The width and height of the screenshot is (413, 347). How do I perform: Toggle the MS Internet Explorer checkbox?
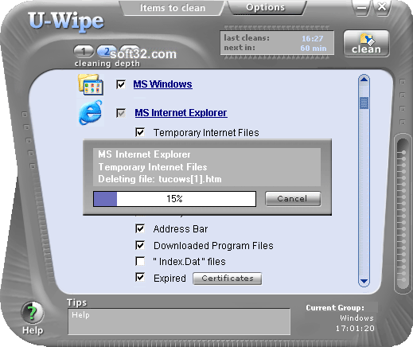121,113
